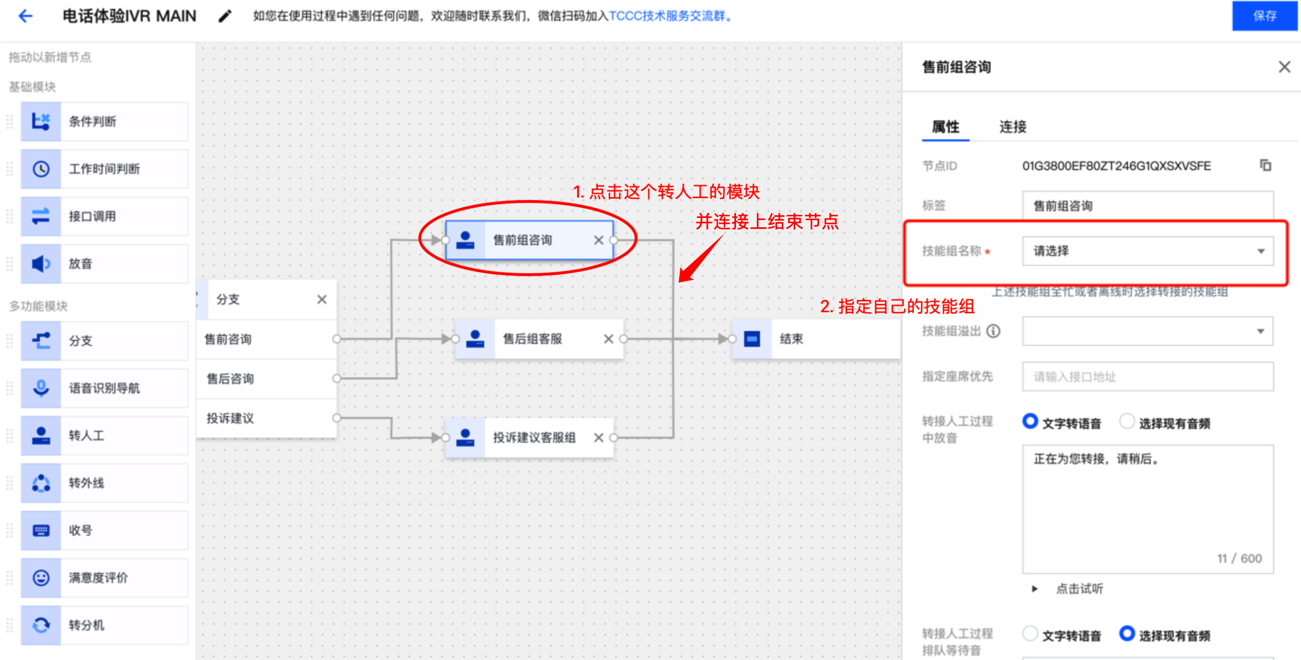The width and height of the screenshot is (1301, 660).
Task: Select 文字转语音 for the transfer prompt
Action: [x=1030, y=421]
